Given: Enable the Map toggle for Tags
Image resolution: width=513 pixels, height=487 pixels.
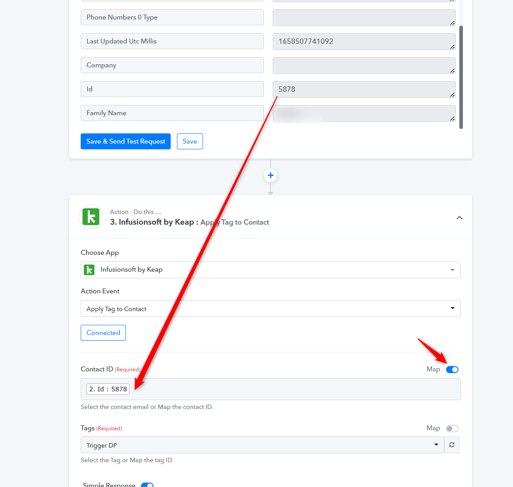Looking at the screenshot, I should point(452,429).
